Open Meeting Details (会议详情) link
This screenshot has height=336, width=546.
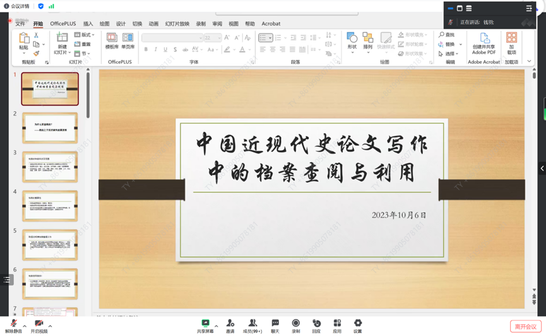17,6
